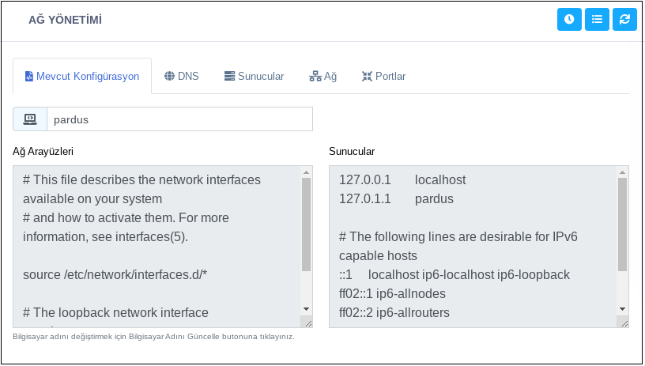Click the hostname field containing pardus

pyautogui.click(x=180, y=119)
